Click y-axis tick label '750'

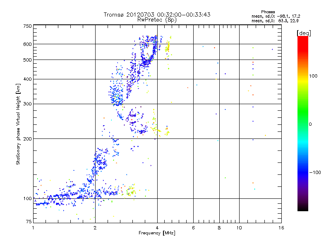(27, 26)
